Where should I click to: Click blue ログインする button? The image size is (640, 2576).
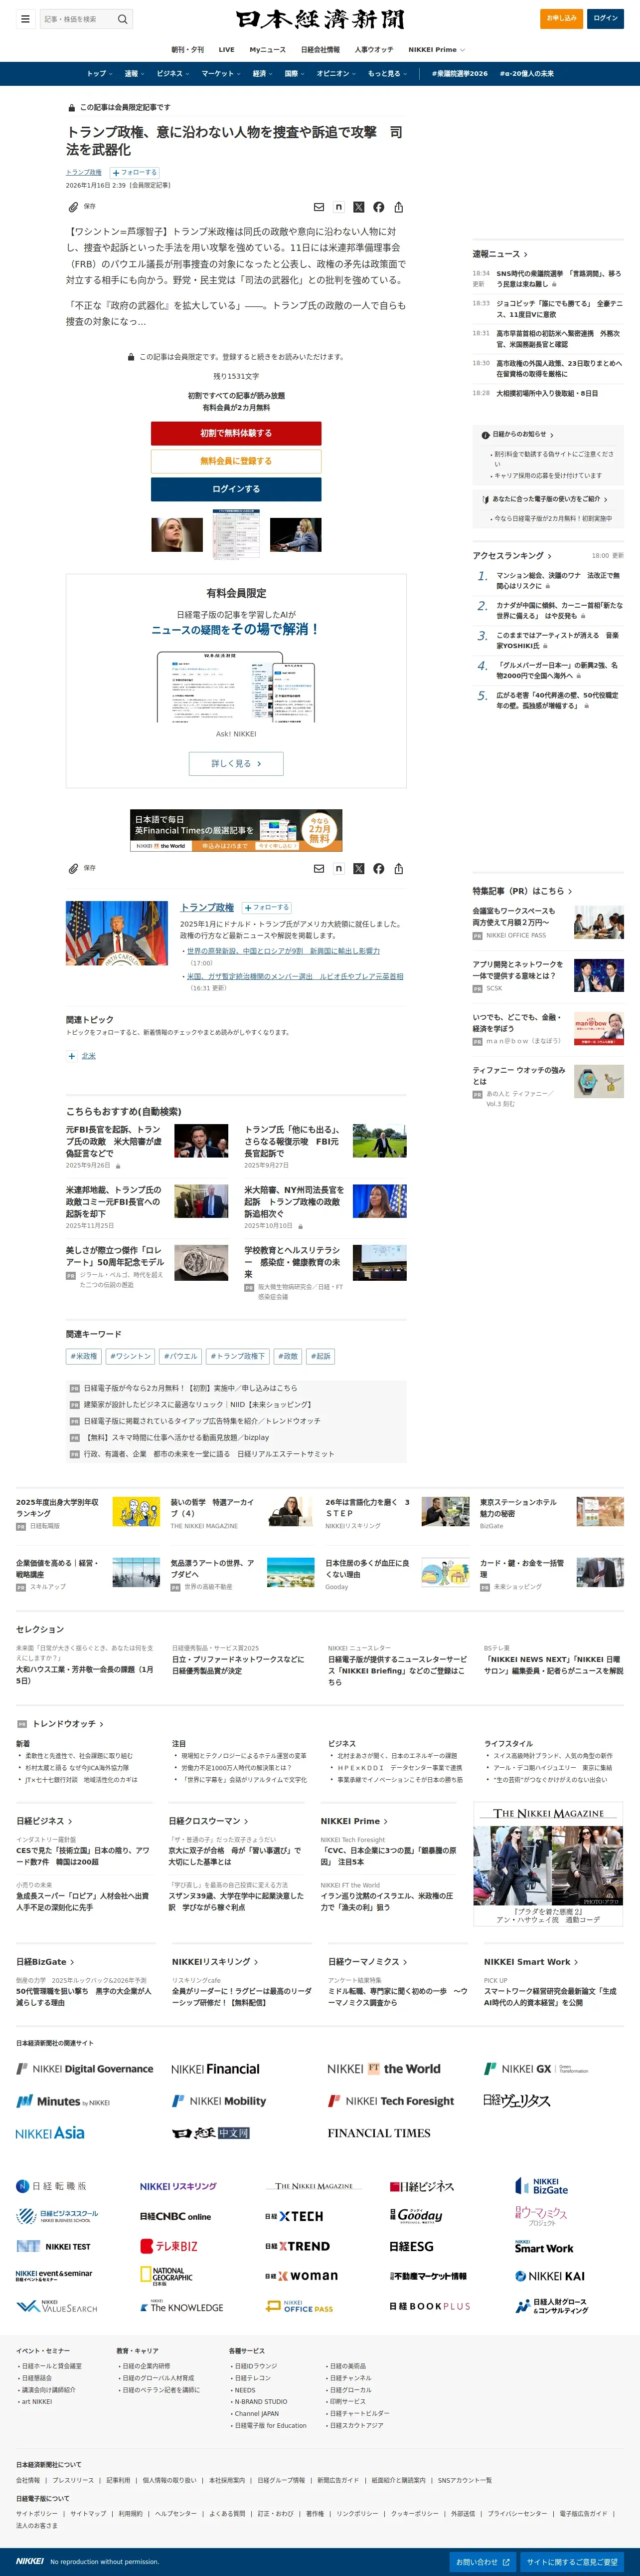[236, 489]
